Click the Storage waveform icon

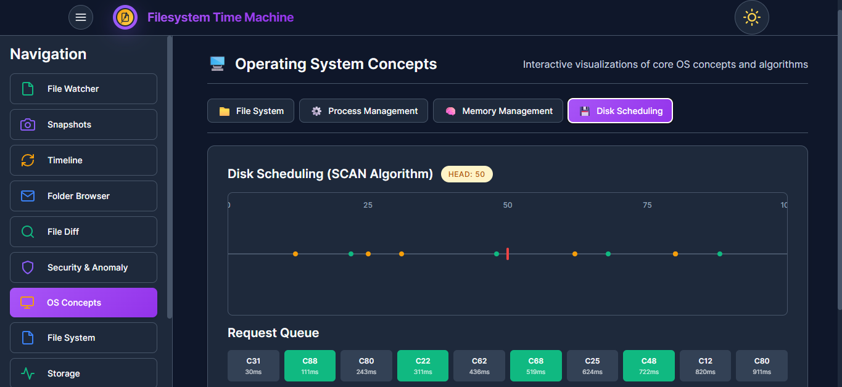point(27,373)
